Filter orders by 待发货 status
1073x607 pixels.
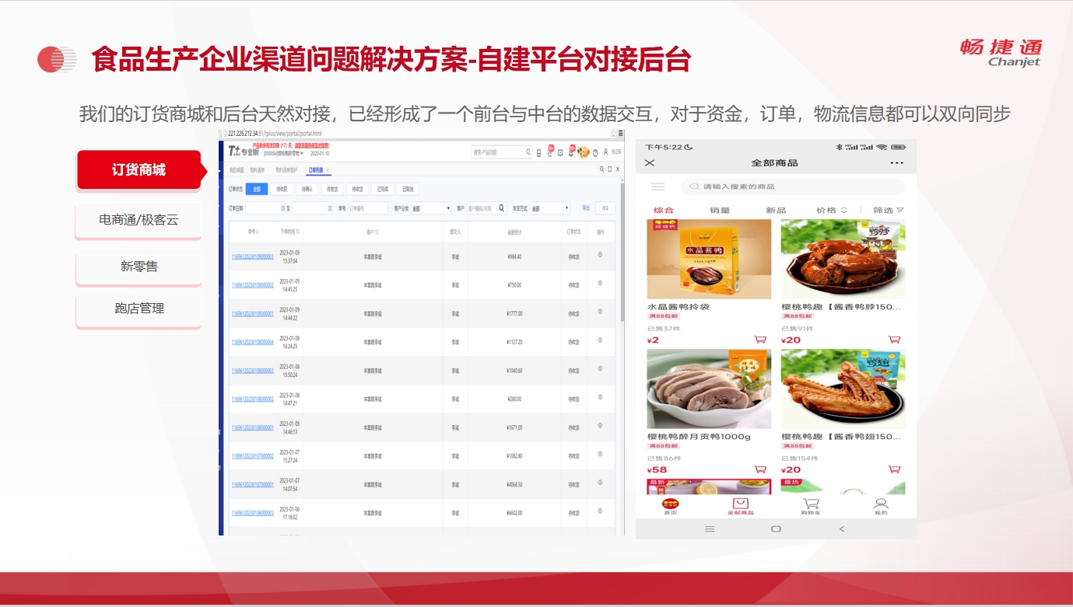coord(332,189)
